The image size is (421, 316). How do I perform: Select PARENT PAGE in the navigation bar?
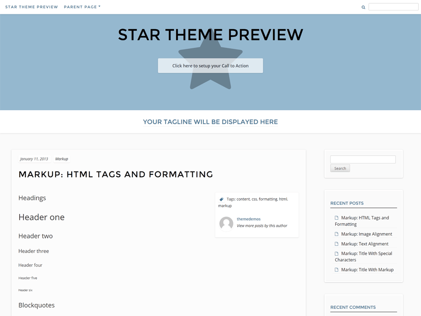point(80,7)
